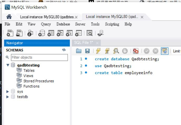Screen dimensions: 181x125
Task: Search table data toolbar icon
Action: pos(89,33)
